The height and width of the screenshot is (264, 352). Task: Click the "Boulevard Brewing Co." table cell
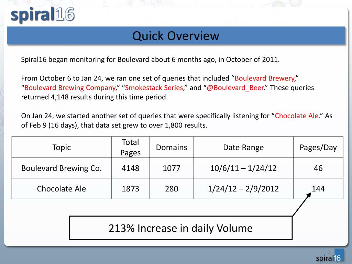coord(62,168)
